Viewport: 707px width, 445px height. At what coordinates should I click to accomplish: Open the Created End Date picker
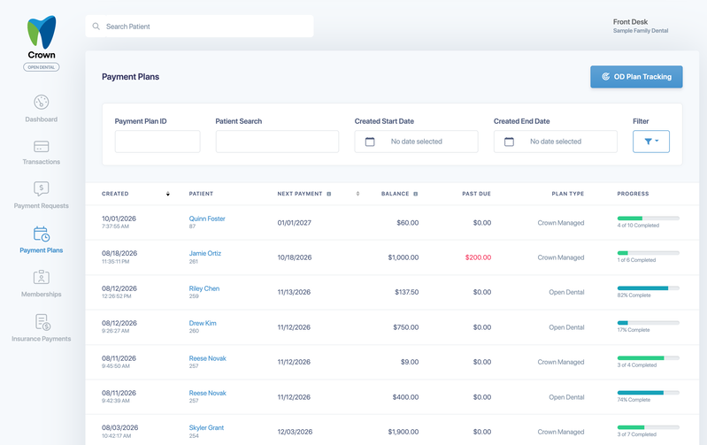[556, 142]
